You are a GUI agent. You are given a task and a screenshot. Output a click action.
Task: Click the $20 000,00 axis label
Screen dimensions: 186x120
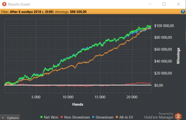click(163, 73)
